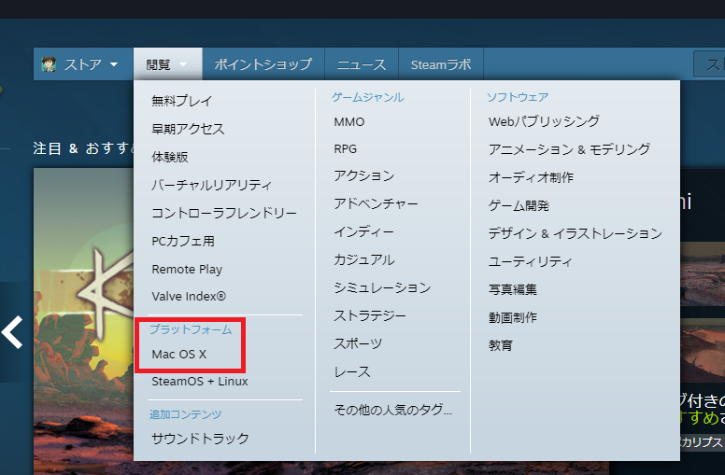Screen dimensions: 725x475
Task: Choose コントローラフレンドリー entry
Action: [x=224, y=213]
